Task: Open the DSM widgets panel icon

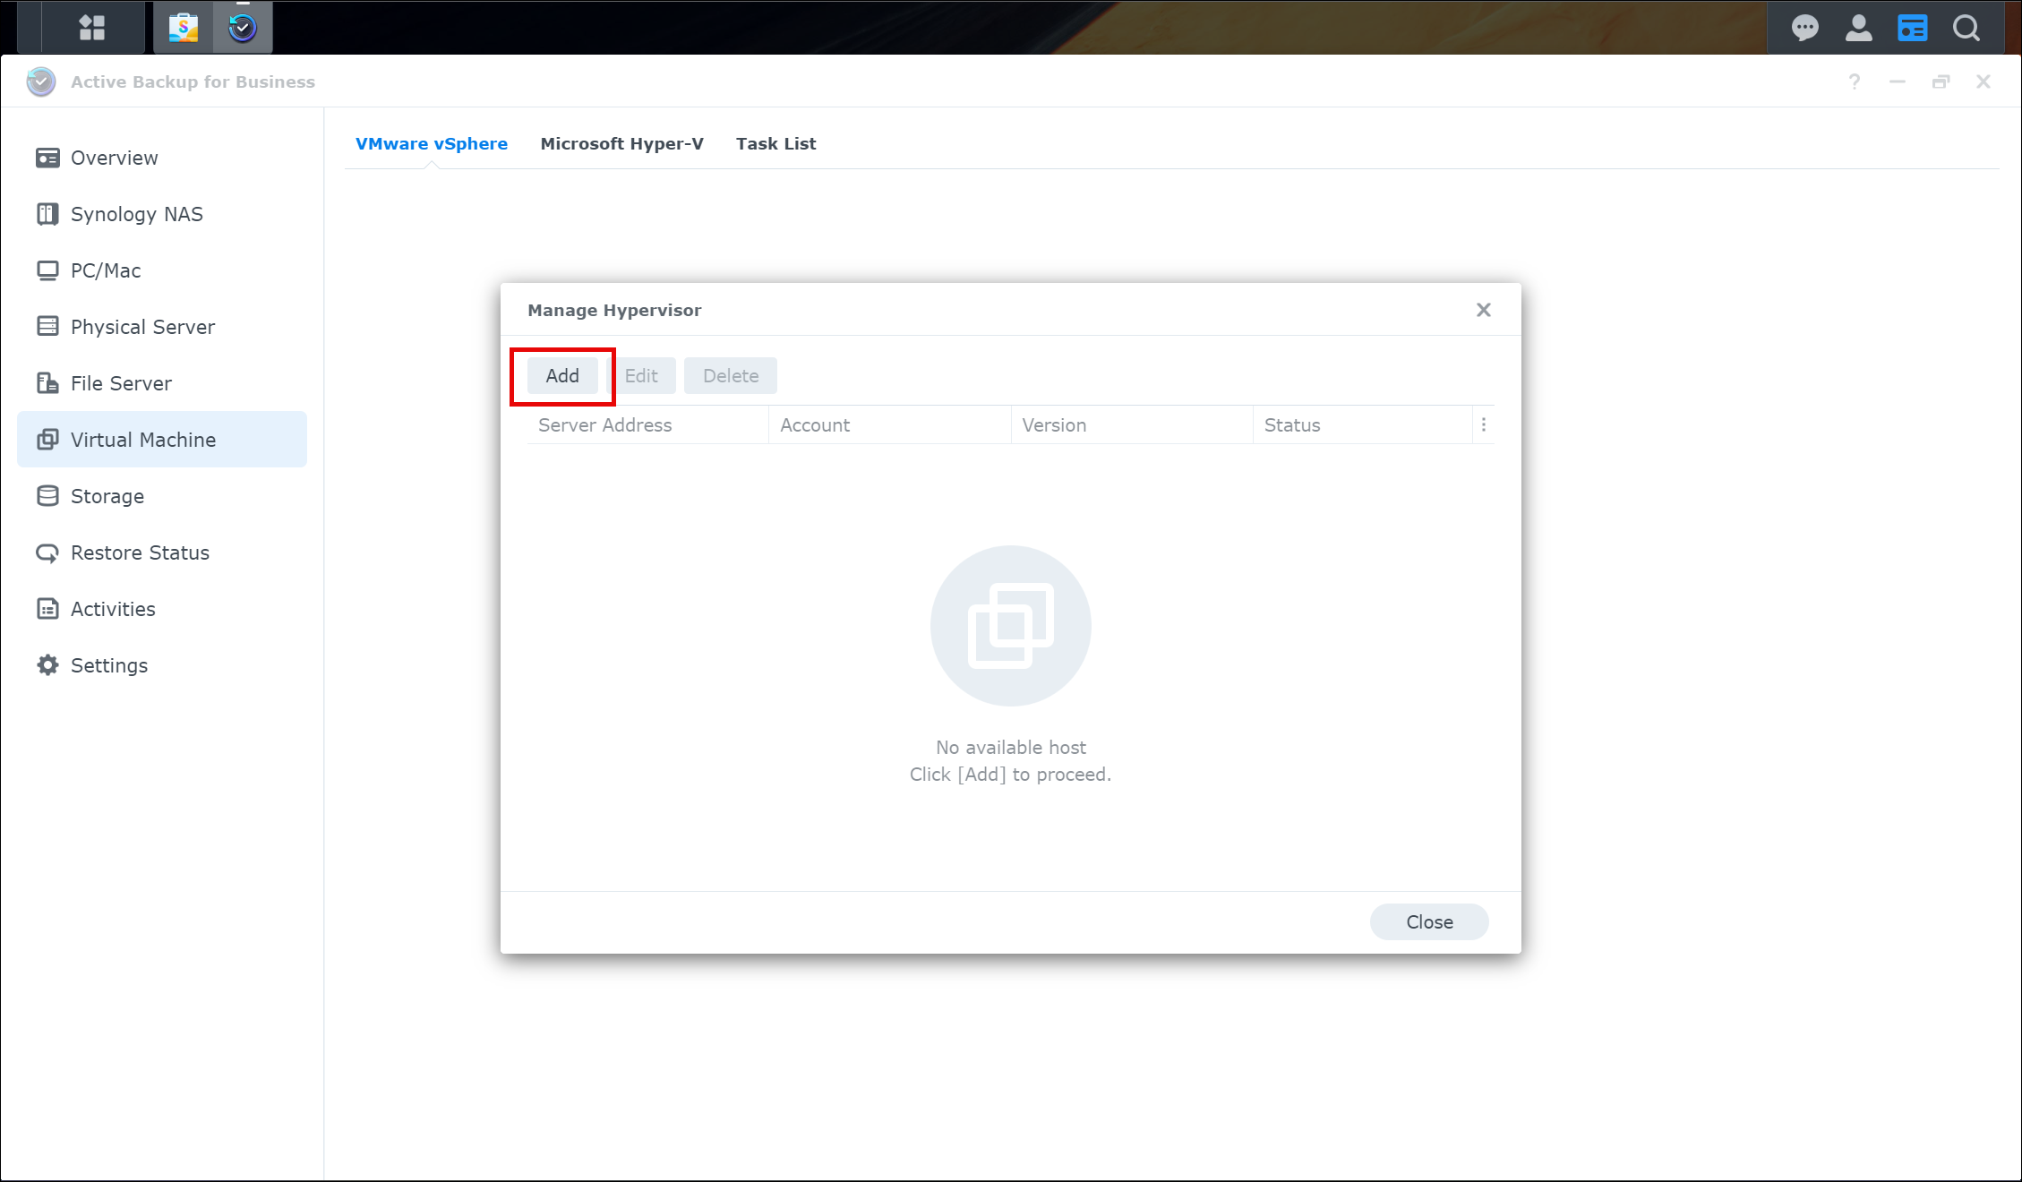Action: click(x=1912, y=28)
